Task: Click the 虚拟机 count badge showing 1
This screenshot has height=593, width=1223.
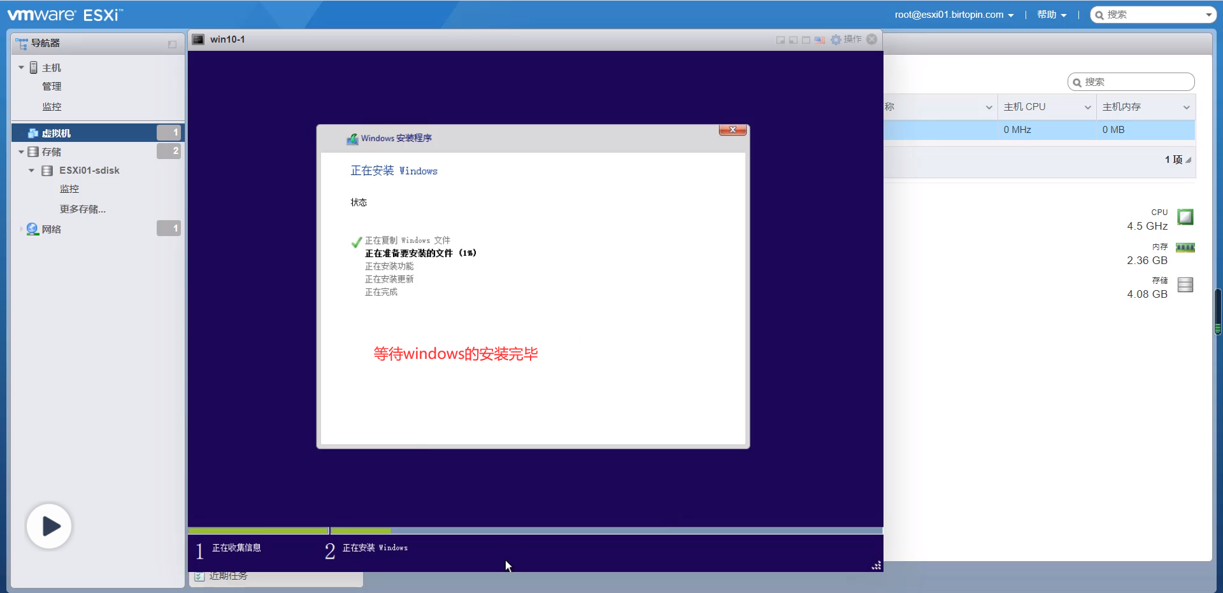Action: (169, 132)
